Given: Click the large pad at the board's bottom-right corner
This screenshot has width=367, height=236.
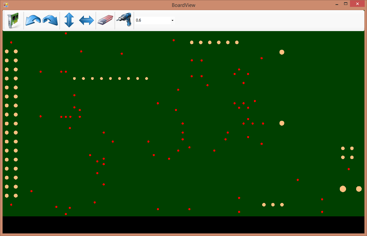Looking at the screenshot, I should (x=359, y=189).
